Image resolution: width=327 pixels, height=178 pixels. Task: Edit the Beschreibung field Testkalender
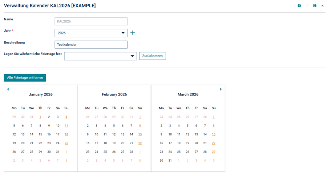(91, 45)
